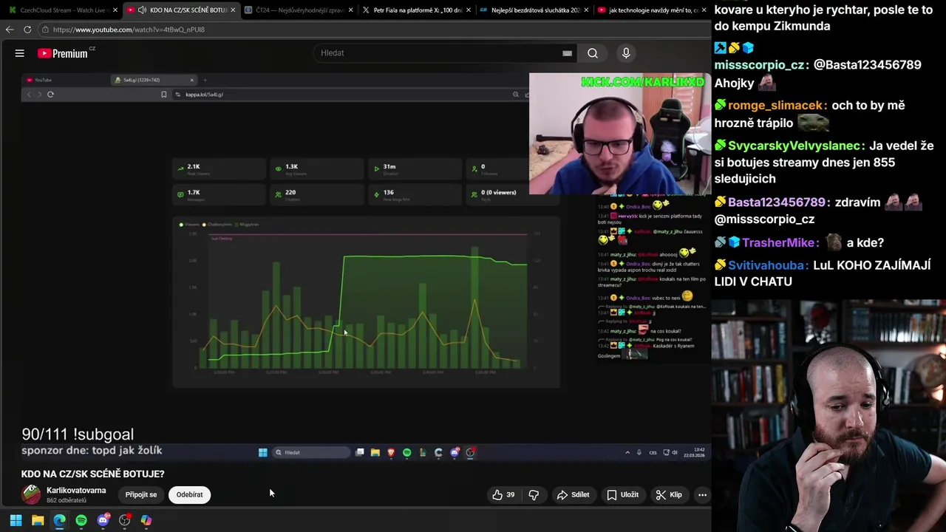Open more actions three-dot menu
Viewport: 946px width, 532px height.
click(702, 495)
